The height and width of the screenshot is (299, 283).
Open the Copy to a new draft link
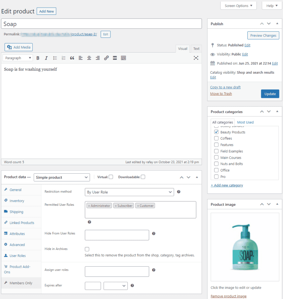[225, 87]
